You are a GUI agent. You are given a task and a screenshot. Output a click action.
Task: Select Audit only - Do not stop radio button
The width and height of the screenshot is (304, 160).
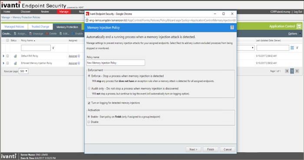coord(89,88)
